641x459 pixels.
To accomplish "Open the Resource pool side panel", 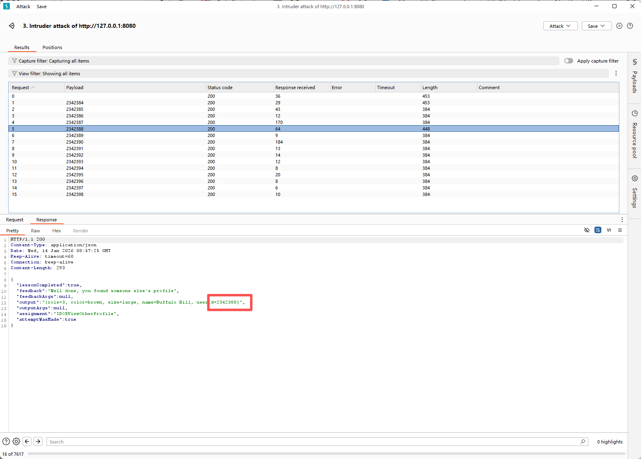I will pyautogui.click(x=634, y=134).
